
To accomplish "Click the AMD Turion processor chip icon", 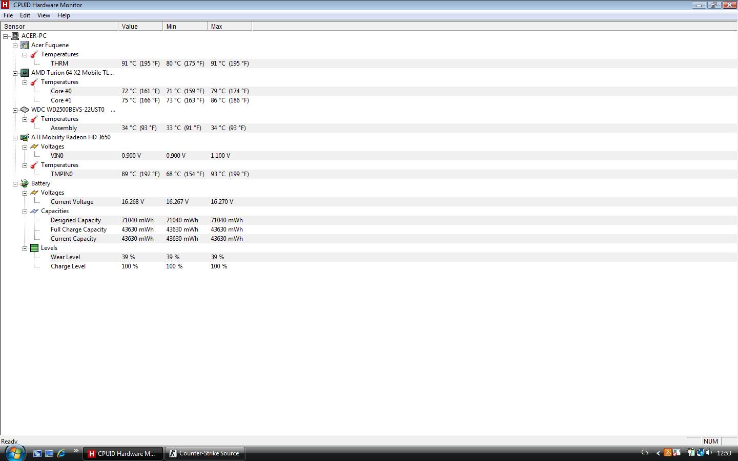I will click(25, 73).
